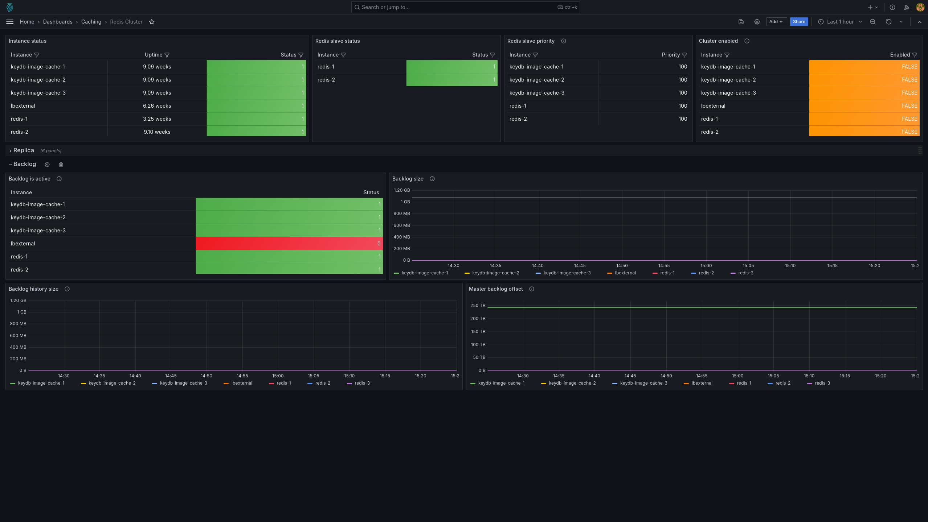Toggle the redis-3 series in the Backlog size legend
This screenshot has height=522, width=928.
click(x=742, y=273)
